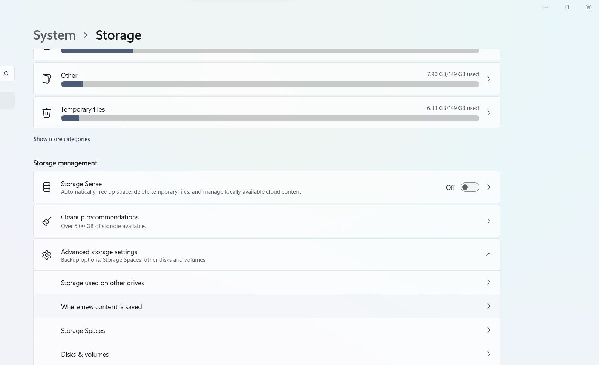Click the restore window icon
Viewport: 599px width, 365px height.
[567, 7]
